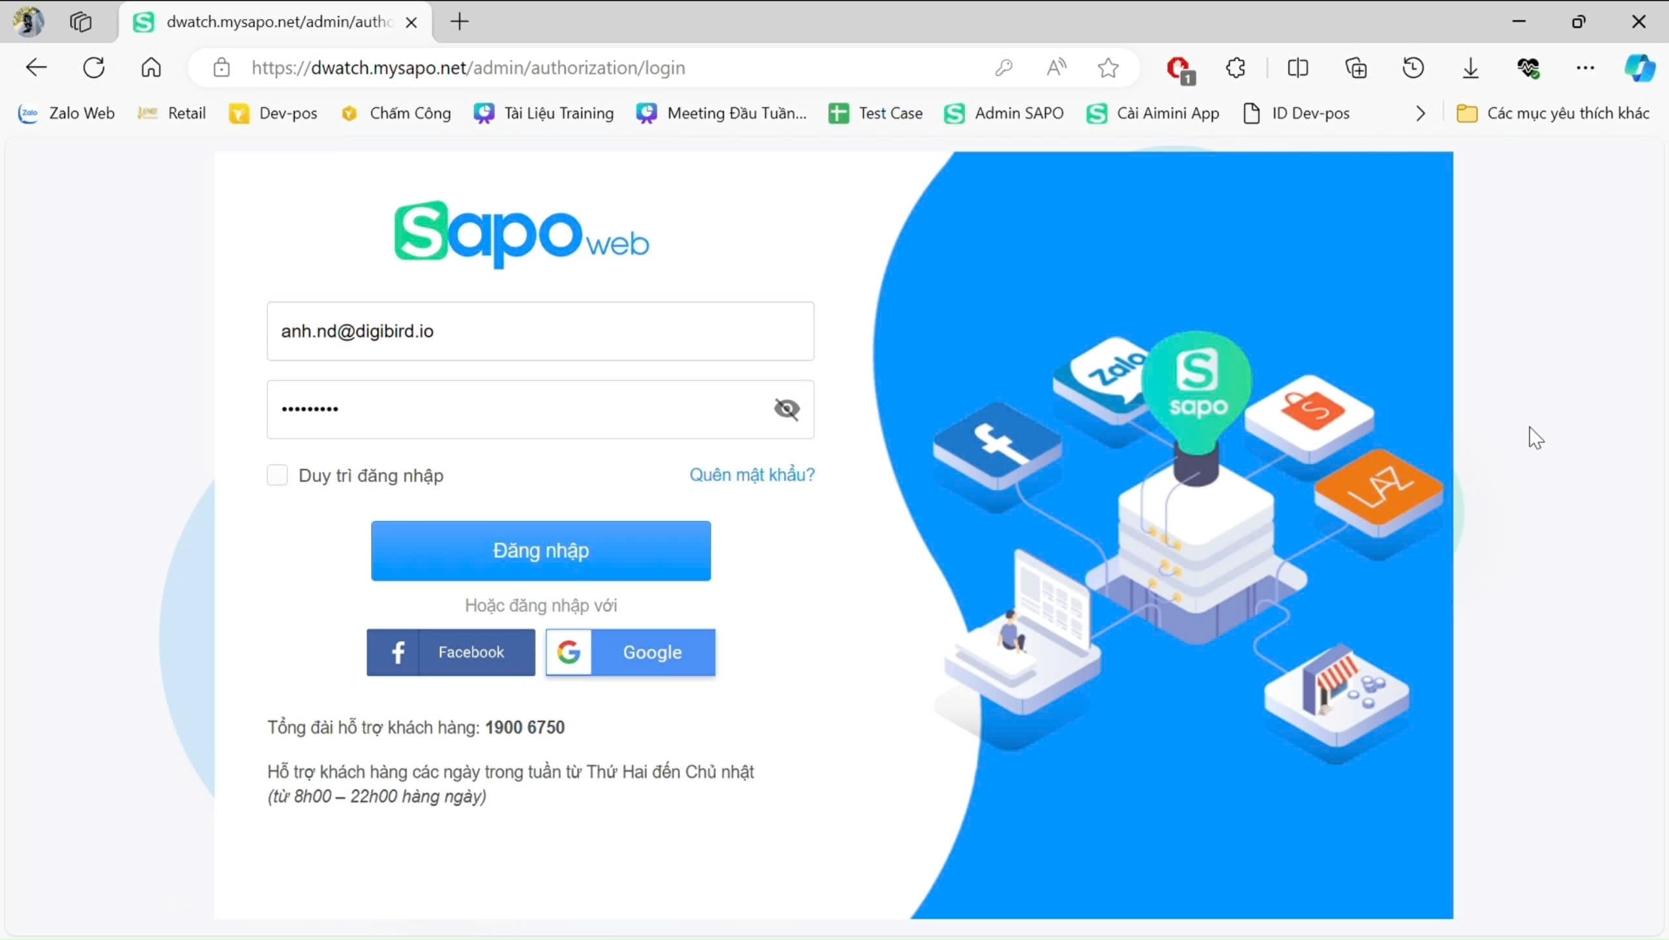Open browser History icon

pyautogui.click(x=1413, y=68)
